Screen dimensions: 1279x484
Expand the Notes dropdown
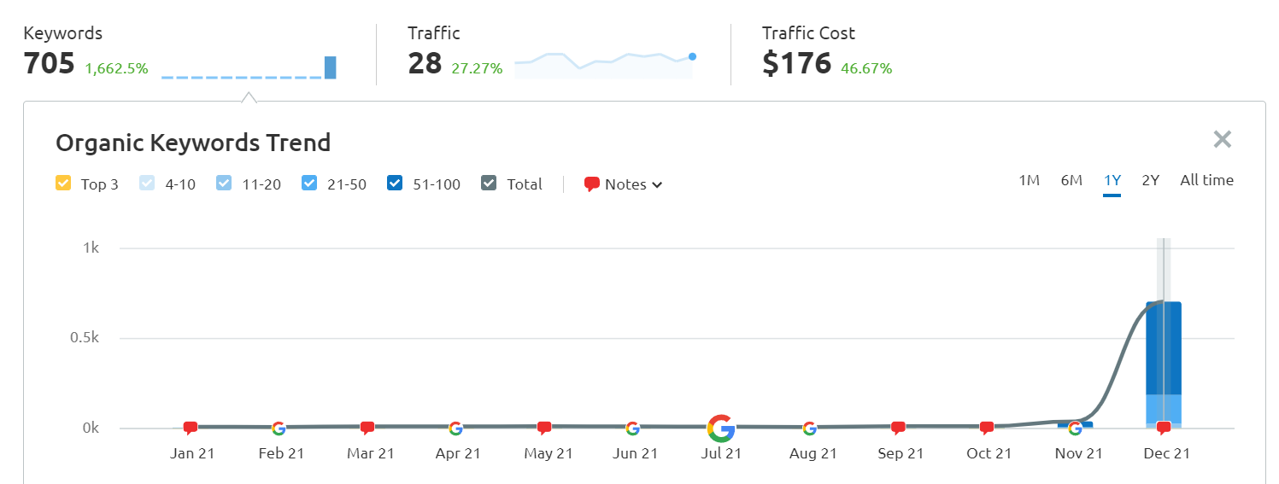point(624,184)
